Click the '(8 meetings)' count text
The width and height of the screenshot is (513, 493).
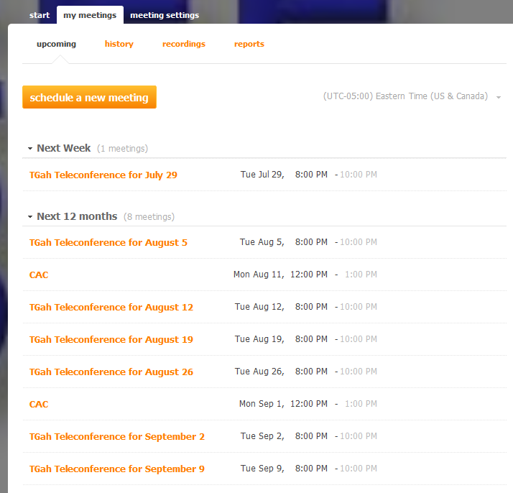pos(149,216)
